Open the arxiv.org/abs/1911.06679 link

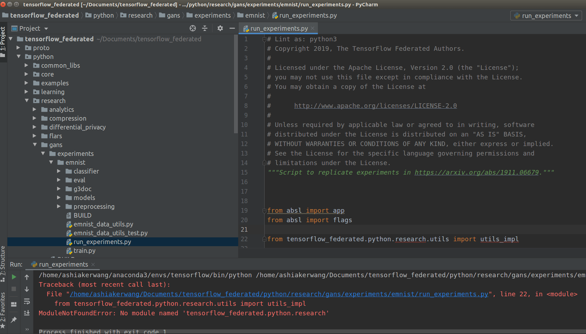pos(476,172)
